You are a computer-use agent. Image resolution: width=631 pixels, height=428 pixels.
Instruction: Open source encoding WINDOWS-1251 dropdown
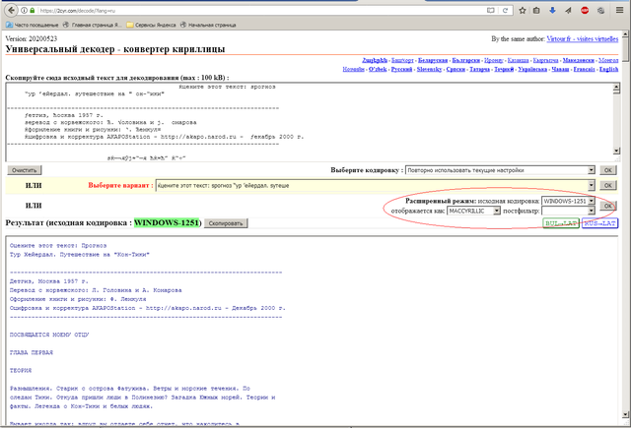tap(568, 201)
